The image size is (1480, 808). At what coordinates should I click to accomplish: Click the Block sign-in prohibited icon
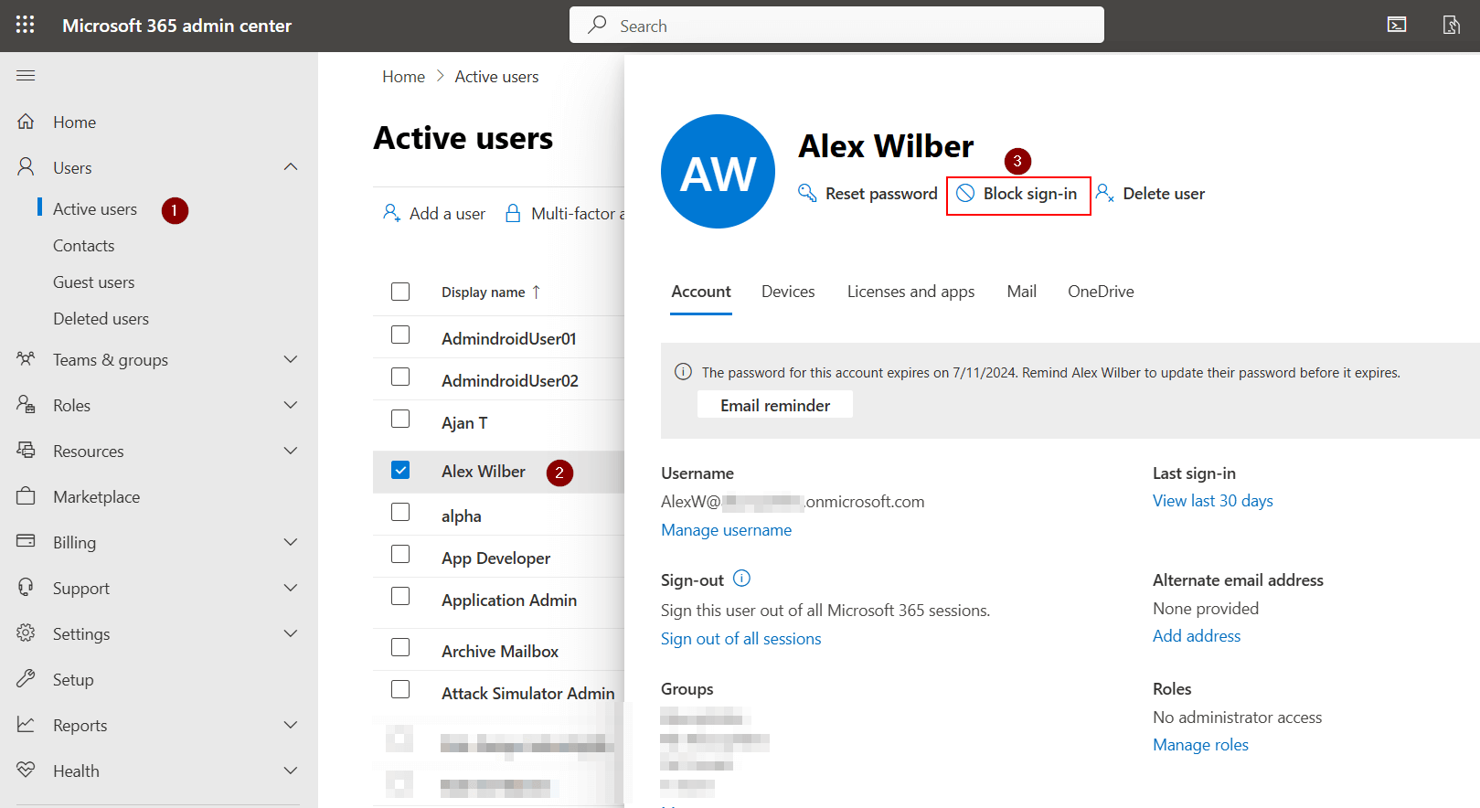pyautogui.click(x=965, y=193)
